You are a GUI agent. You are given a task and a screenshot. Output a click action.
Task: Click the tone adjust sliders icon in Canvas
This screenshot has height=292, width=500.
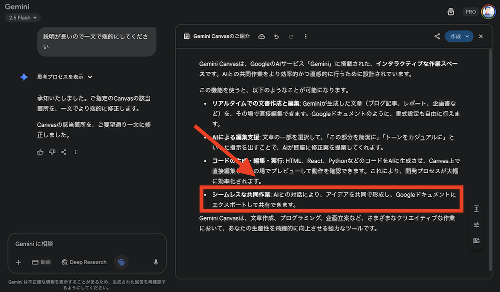[476, 225]
